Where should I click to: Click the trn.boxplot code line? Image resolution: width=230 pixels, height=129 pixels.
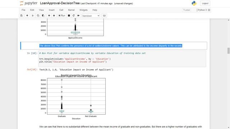click(x=75, y=59)
